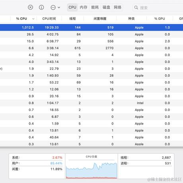Select the row with CPU time 20.16
Image resolution: width=183 pixels, height=183 pixels.
(91, 96)
